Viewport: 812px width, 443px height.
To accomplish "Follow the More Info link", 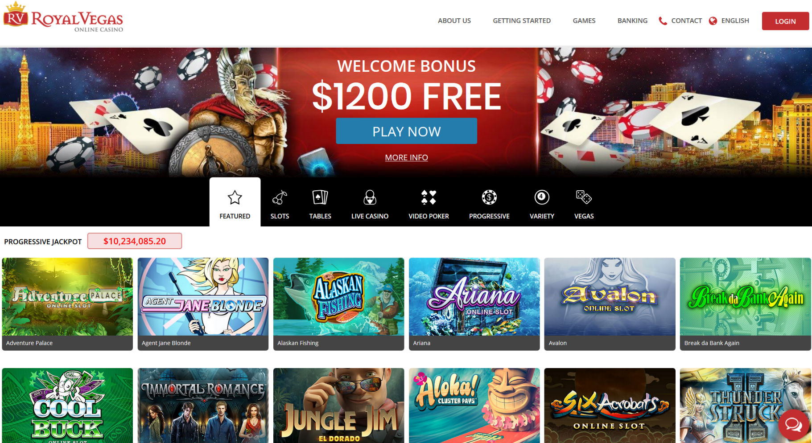I will [406, 157].
